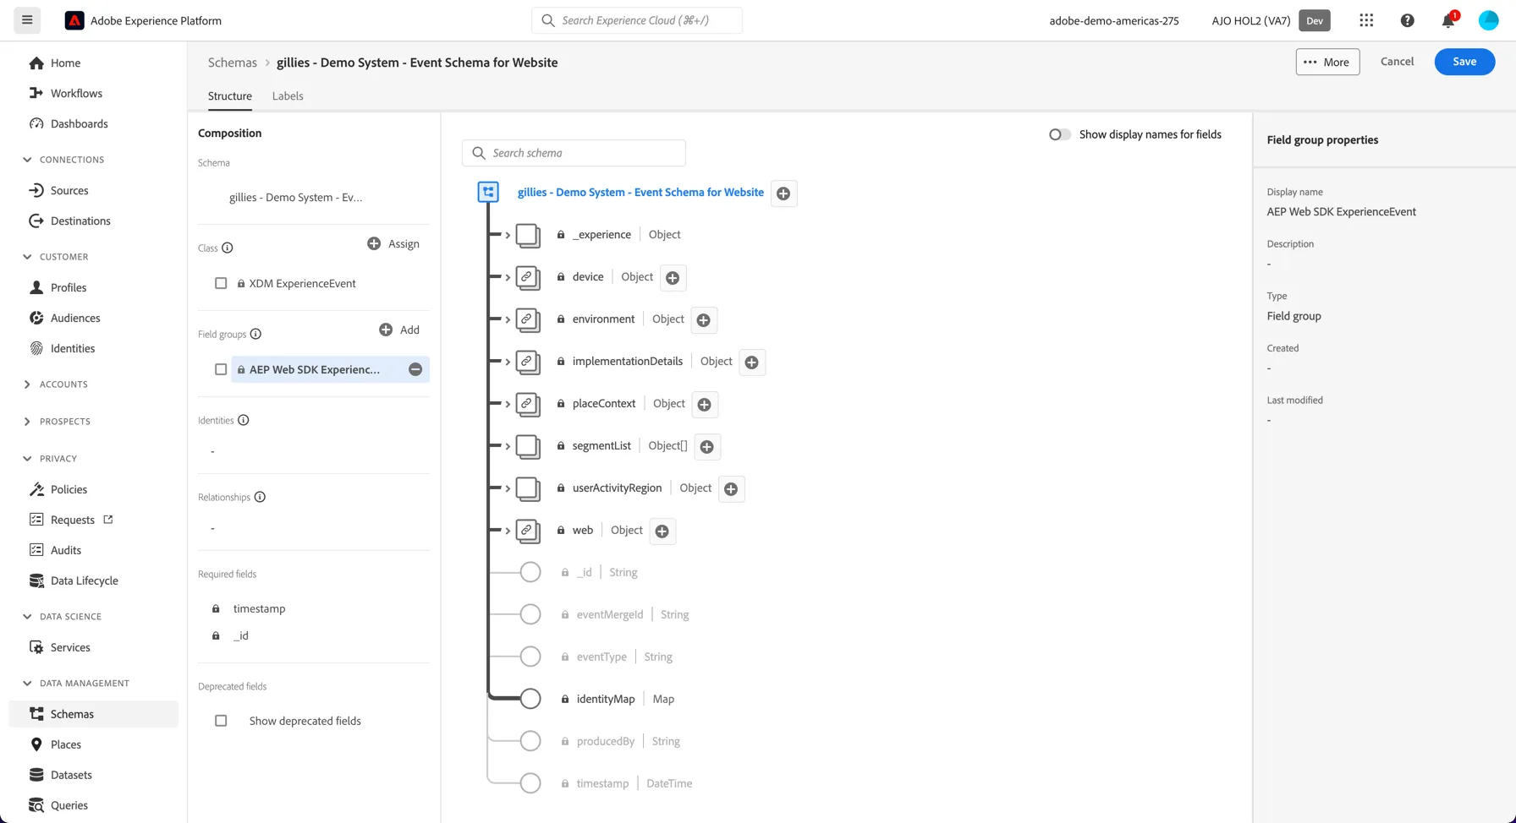This screenshot has height=823, width=1516.
Task: Add a field to the schema root
Action: click(x=783, y=193)
